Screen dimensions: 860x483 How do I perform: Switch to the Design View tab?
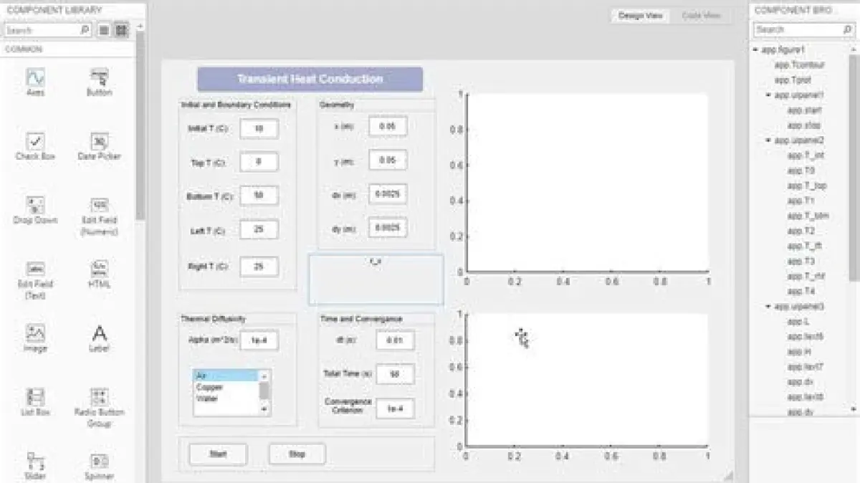[x=640, y=16]
